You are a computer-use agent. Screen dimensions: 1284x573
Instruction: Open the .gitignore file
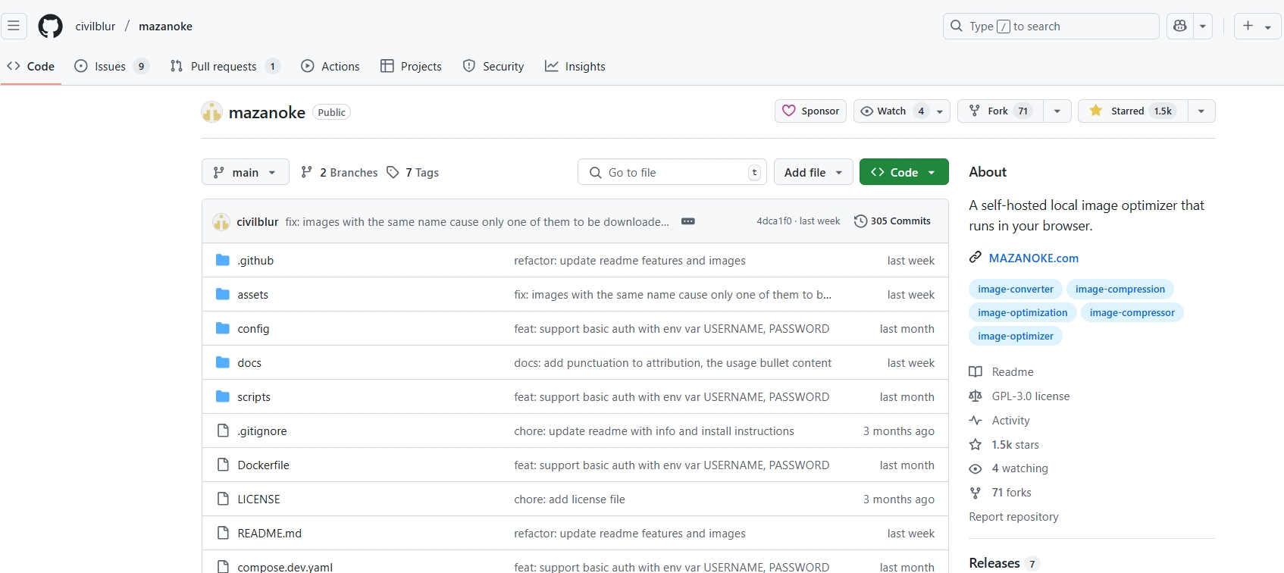pos(262,431)
